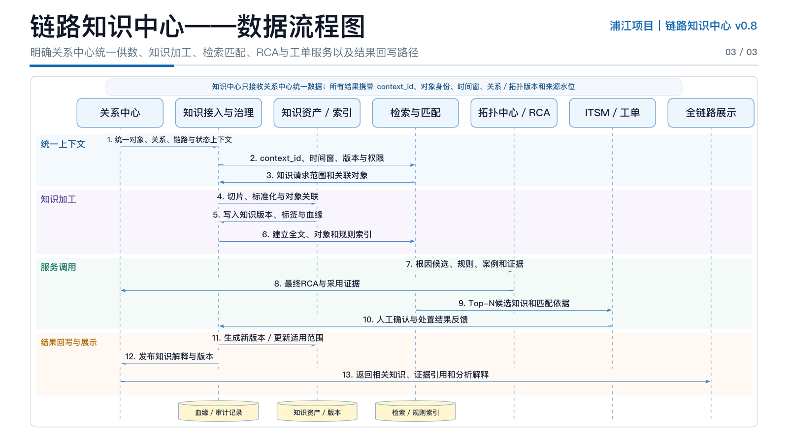
Task: Select the 拓扑中心 / RCA participant box
Action: tap(514, 113)
